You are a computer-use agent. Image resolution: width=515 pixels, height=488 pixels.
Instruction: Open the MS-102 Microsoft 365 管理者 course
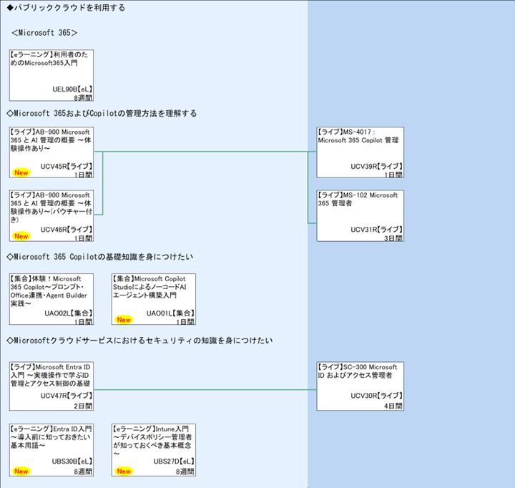[x=360, y=215]
